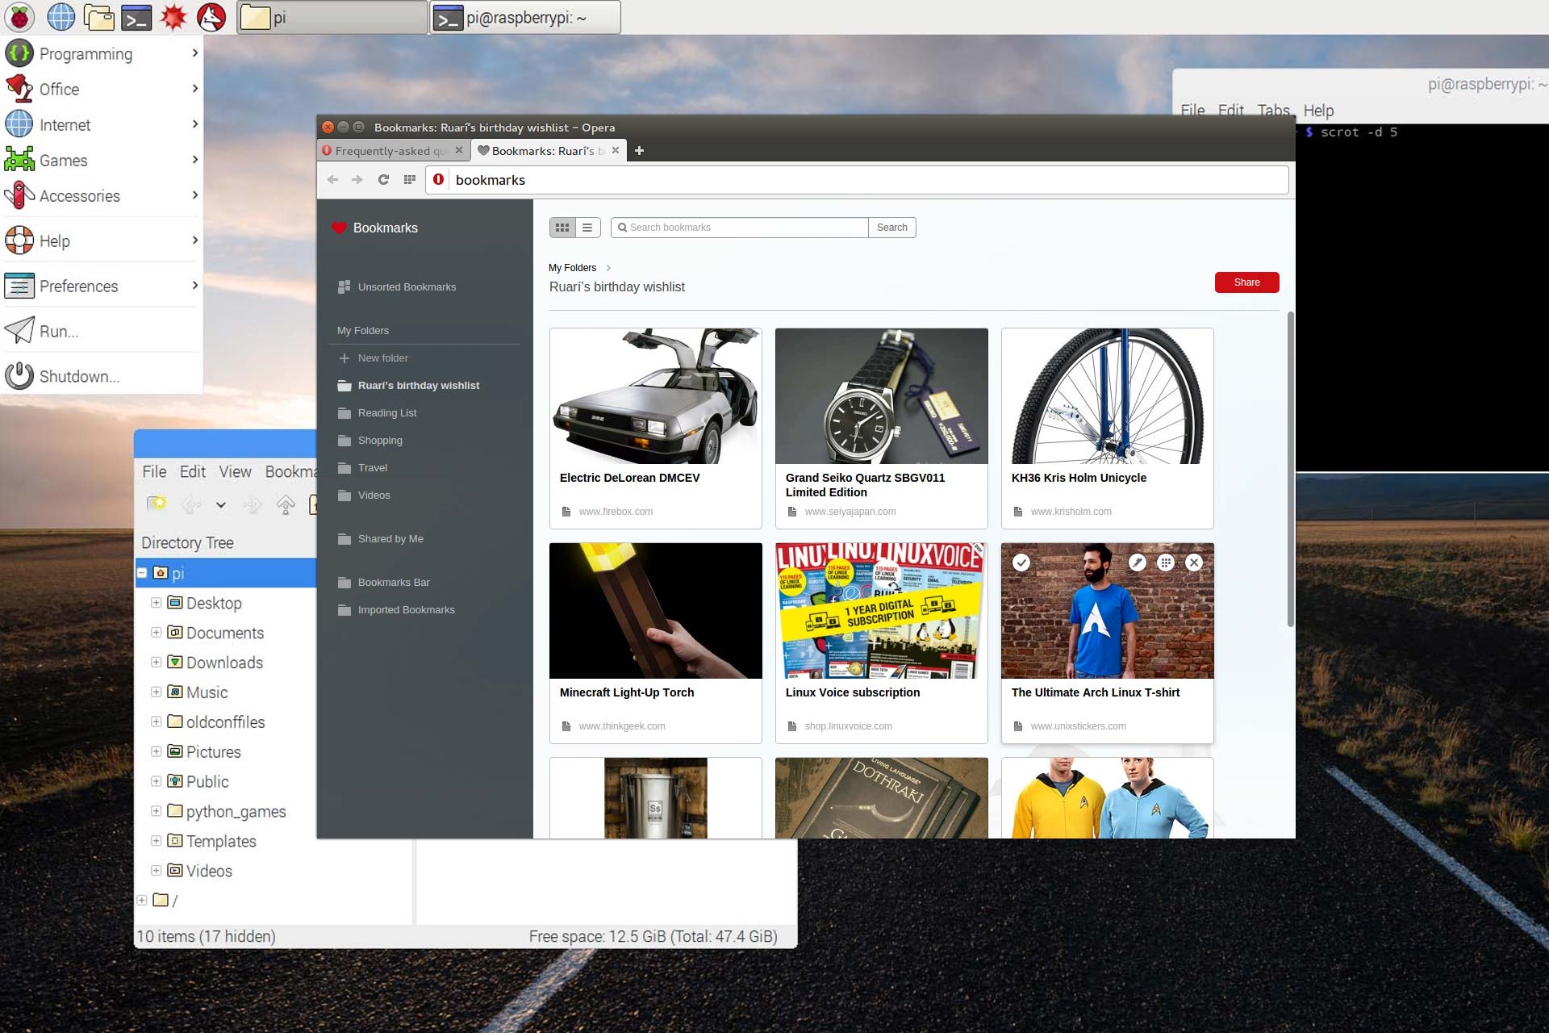Open the Minecraft Light-Up Torch bookmark
Screen dimensions: 1549x1033
pos(656,643)
